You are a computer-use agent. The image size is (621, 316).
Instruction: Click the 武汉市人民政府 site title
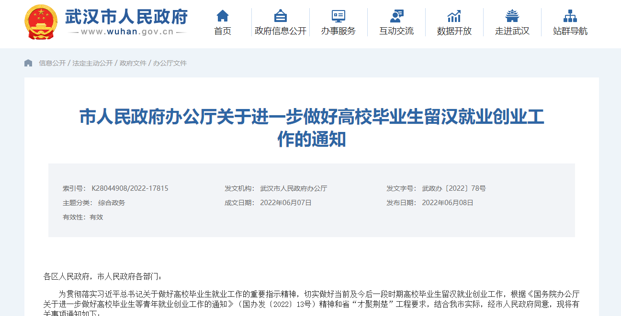pos(126,17)
